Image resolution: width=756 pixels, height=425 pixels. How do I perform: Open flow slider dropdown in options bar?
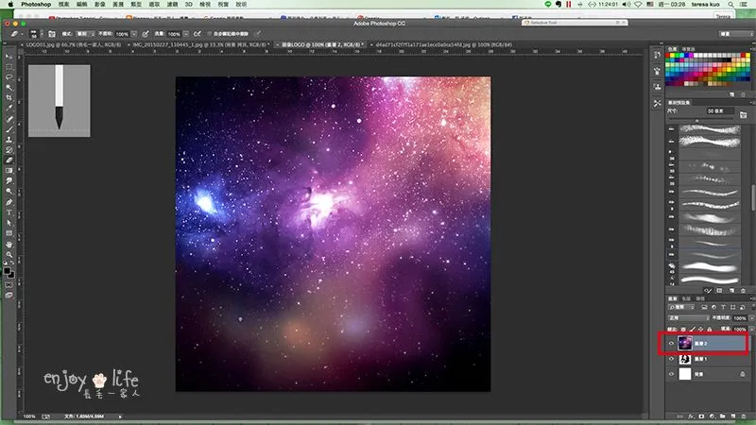point(186,34)
